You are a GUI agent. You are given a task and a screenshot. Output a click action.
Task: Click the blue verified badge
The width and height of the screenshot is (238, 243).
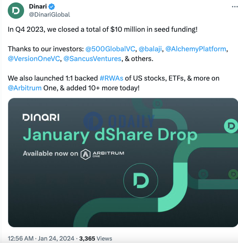pyautogui.click(x=51, y=7)
